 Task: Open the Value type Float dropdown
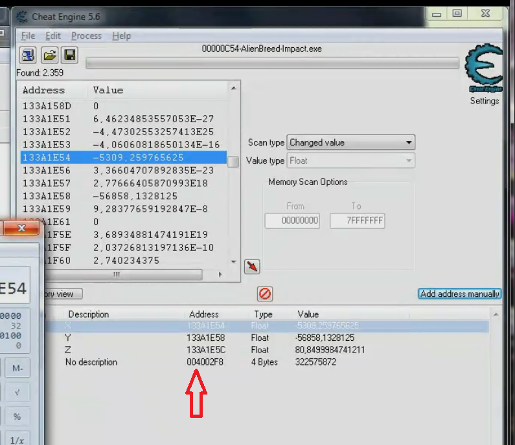350,160
